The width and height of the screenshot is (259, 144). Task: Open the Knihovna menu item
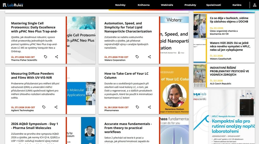143,5
